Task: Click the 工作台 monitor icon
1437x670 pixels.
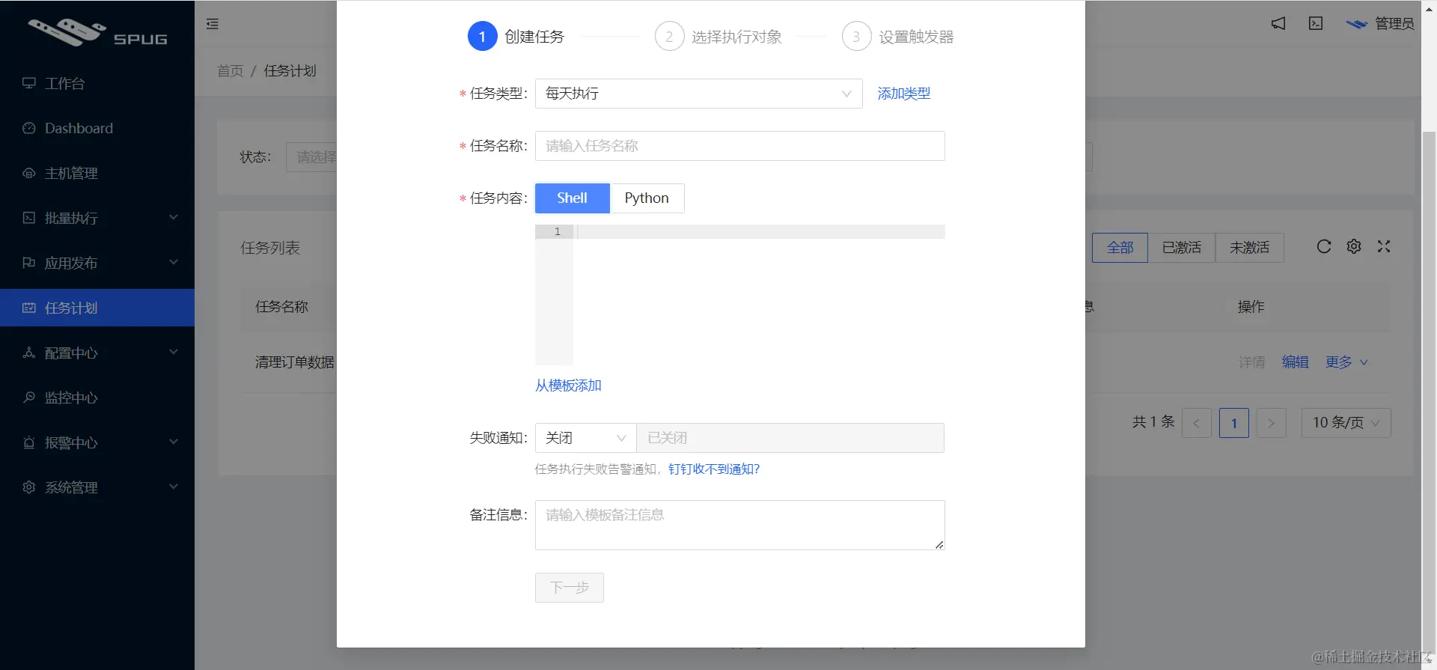Action: coord(29,83)
